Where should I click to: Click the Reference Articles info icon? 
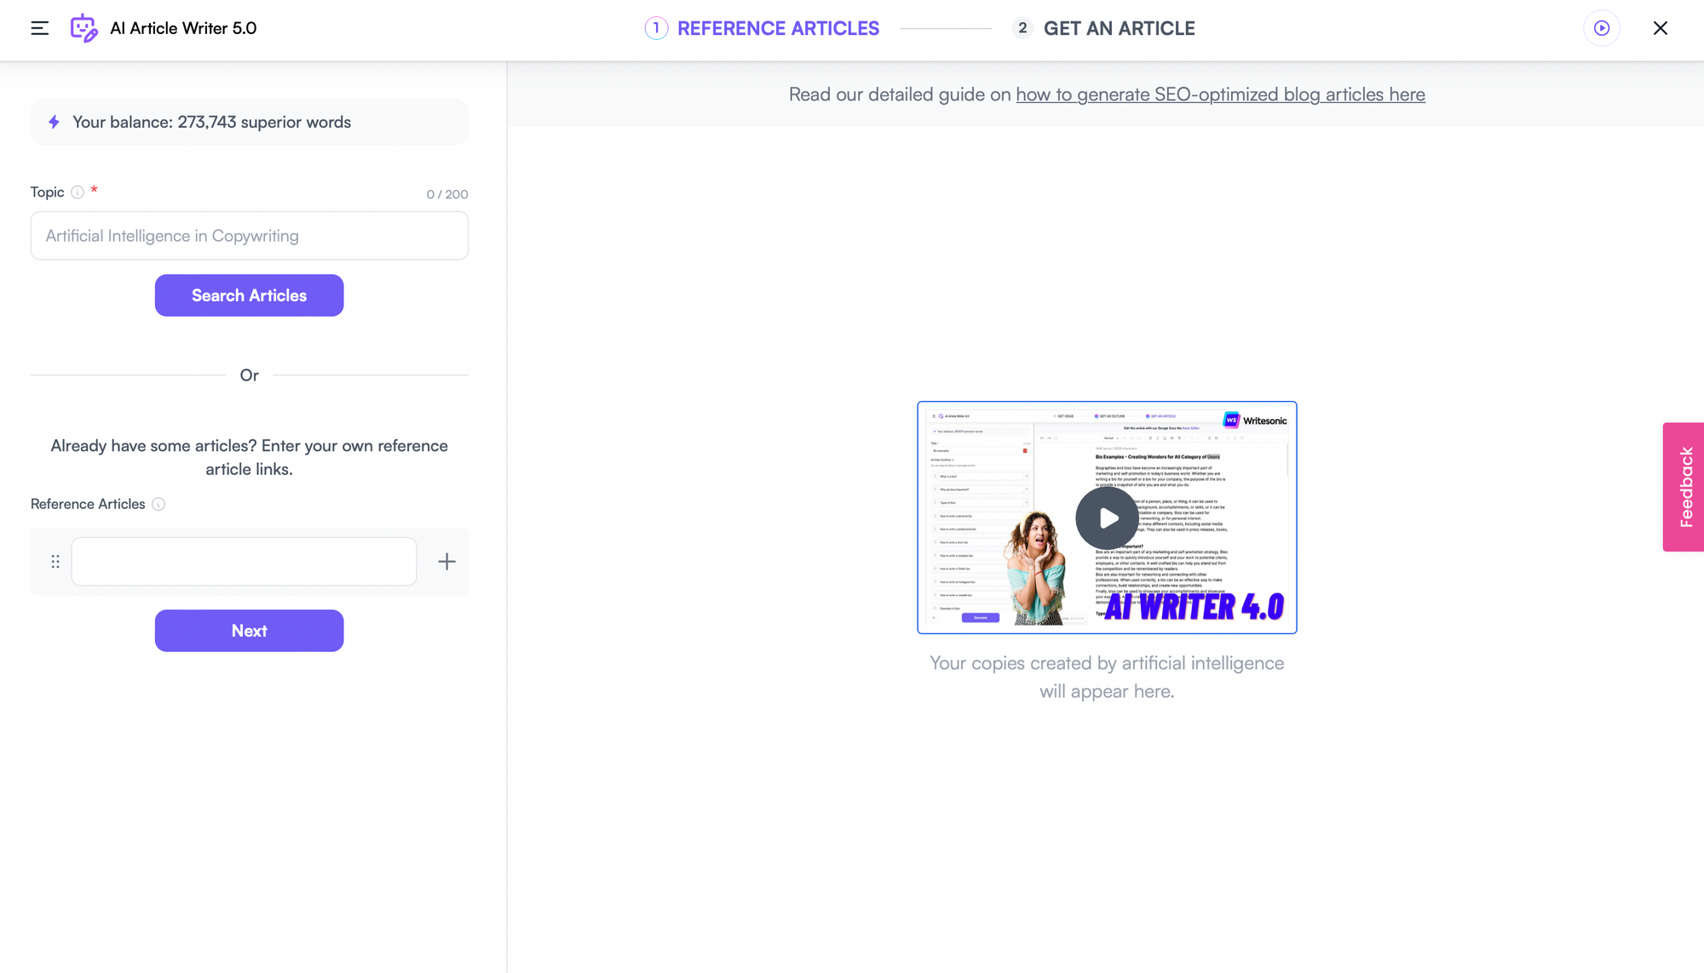(x=158, y=504)
